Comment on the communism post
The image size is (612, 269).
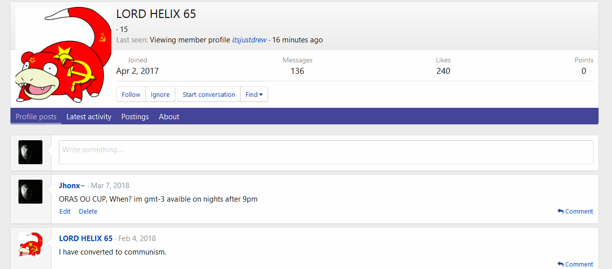coord(575,264)
